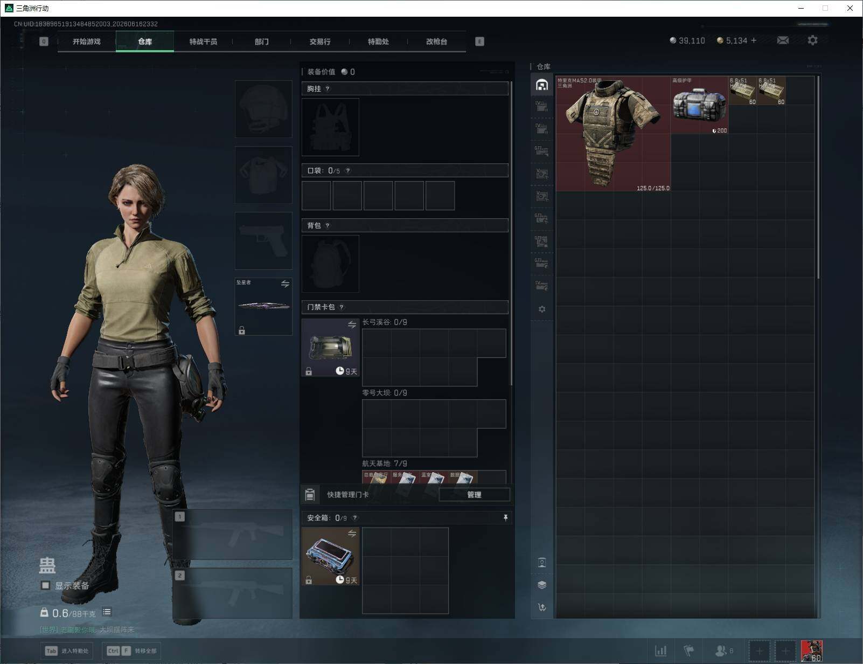The height and width of the screenshot is (664, 863).
Task: Switch to the 开始游戏 tab
Action: tap(87, 41)
